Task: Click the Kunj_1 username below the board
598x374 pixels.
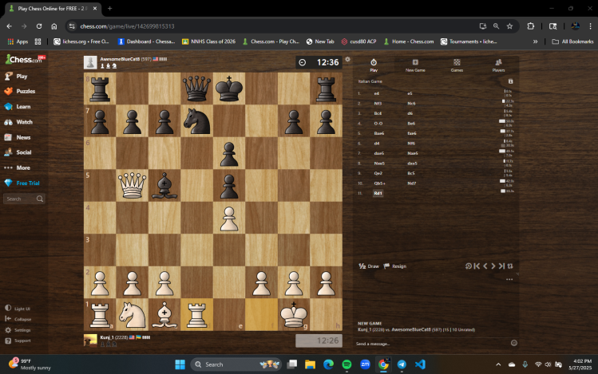Action: 107,337
